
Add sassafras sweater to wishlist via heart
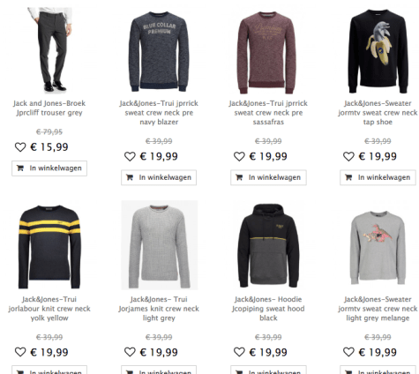239,156
